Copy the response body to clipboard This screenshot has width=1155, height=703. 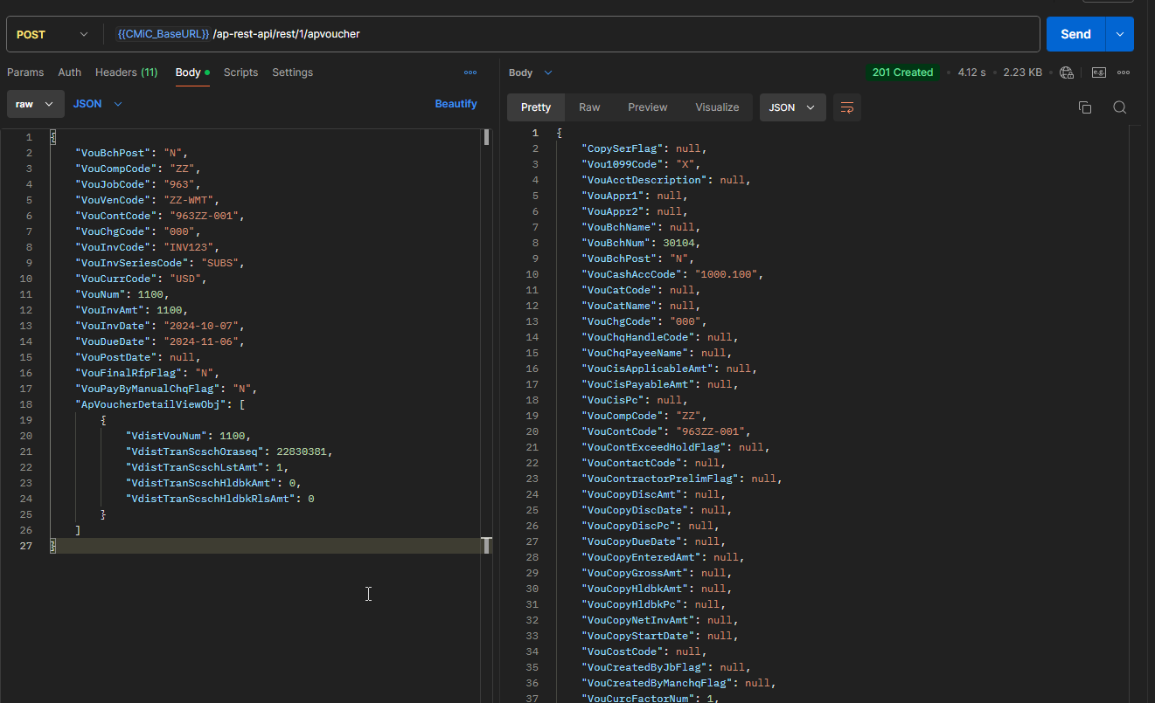(x=1085, y=107)
